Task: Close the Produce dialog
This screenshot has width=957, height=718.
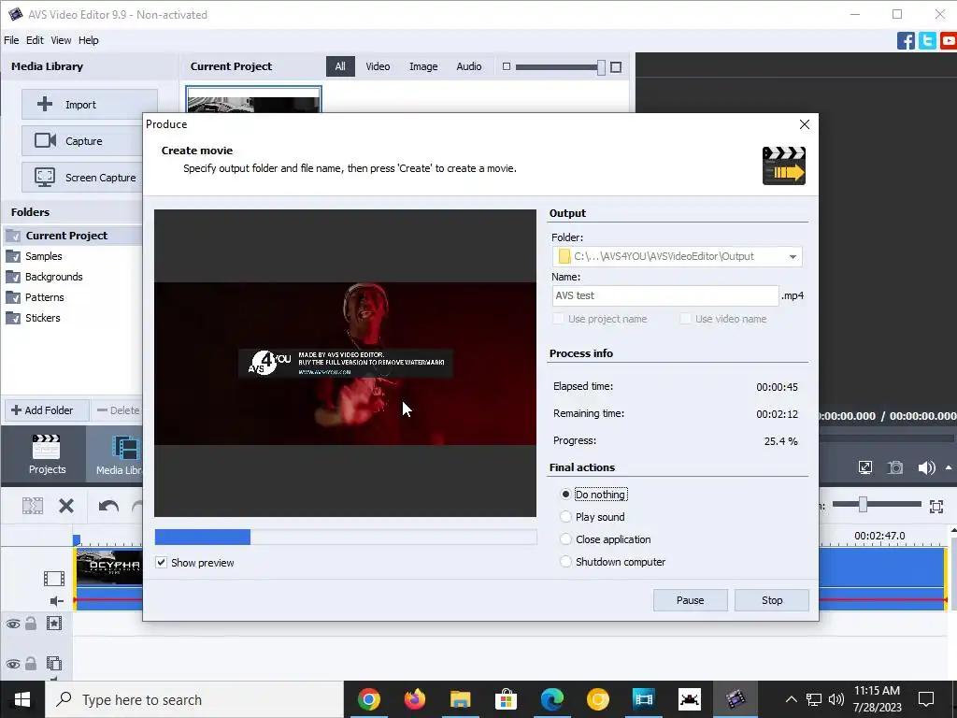Action: point(804,124)
